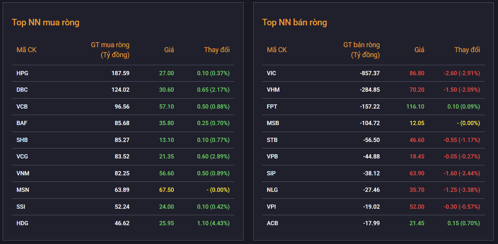Click DBC net buy value 124.02
The width and height of the screenshot is (498, 244).
tap(120, 90)
